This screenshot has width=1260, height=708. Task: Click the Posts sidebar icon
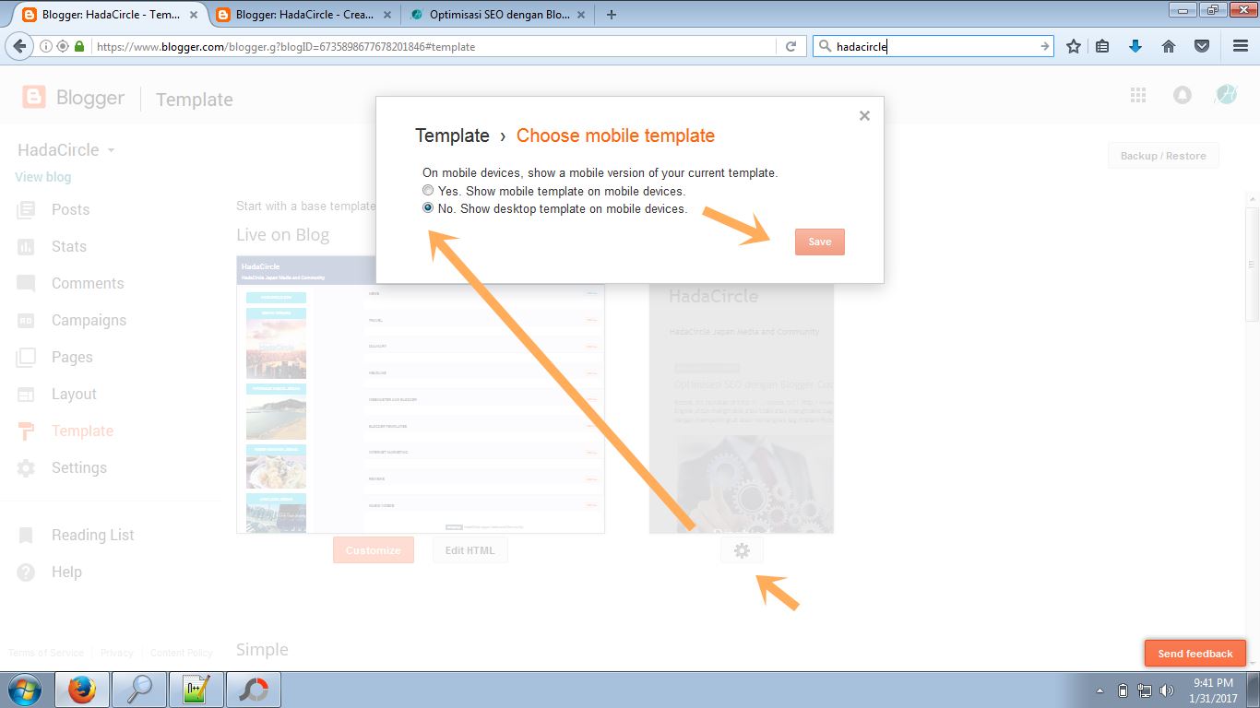coord(26,209)
